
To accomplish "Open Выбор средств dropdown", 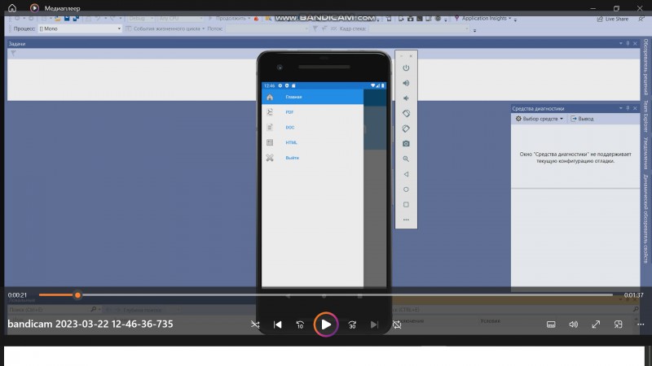I will 540,119.
